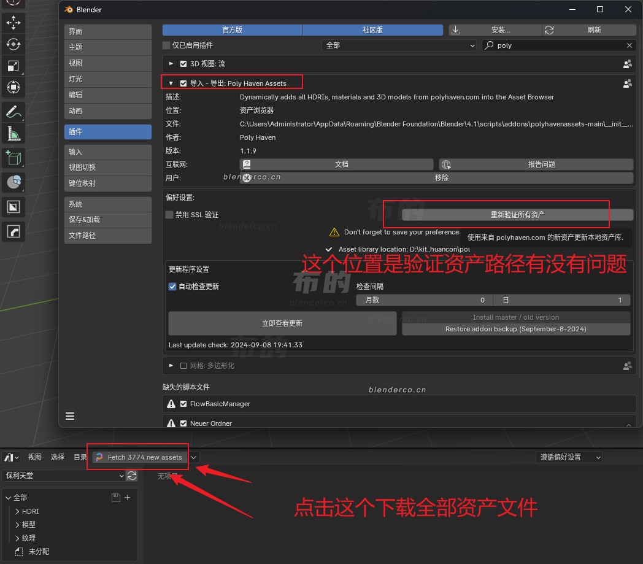This screenshot has width=643, height=564.
Task: Click 立即查看更新 button
Action: coord(283,323)
